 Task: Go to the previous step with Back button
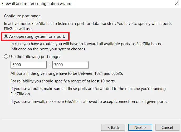(113, 127)
